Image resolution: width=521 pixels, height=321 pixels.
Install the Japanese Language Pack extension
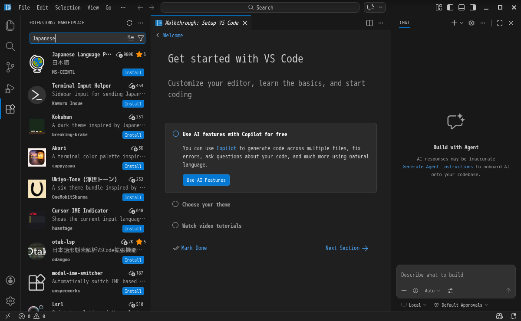coord(133,72)
